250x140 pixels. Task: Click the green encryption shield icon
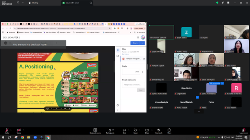point(217,3)
